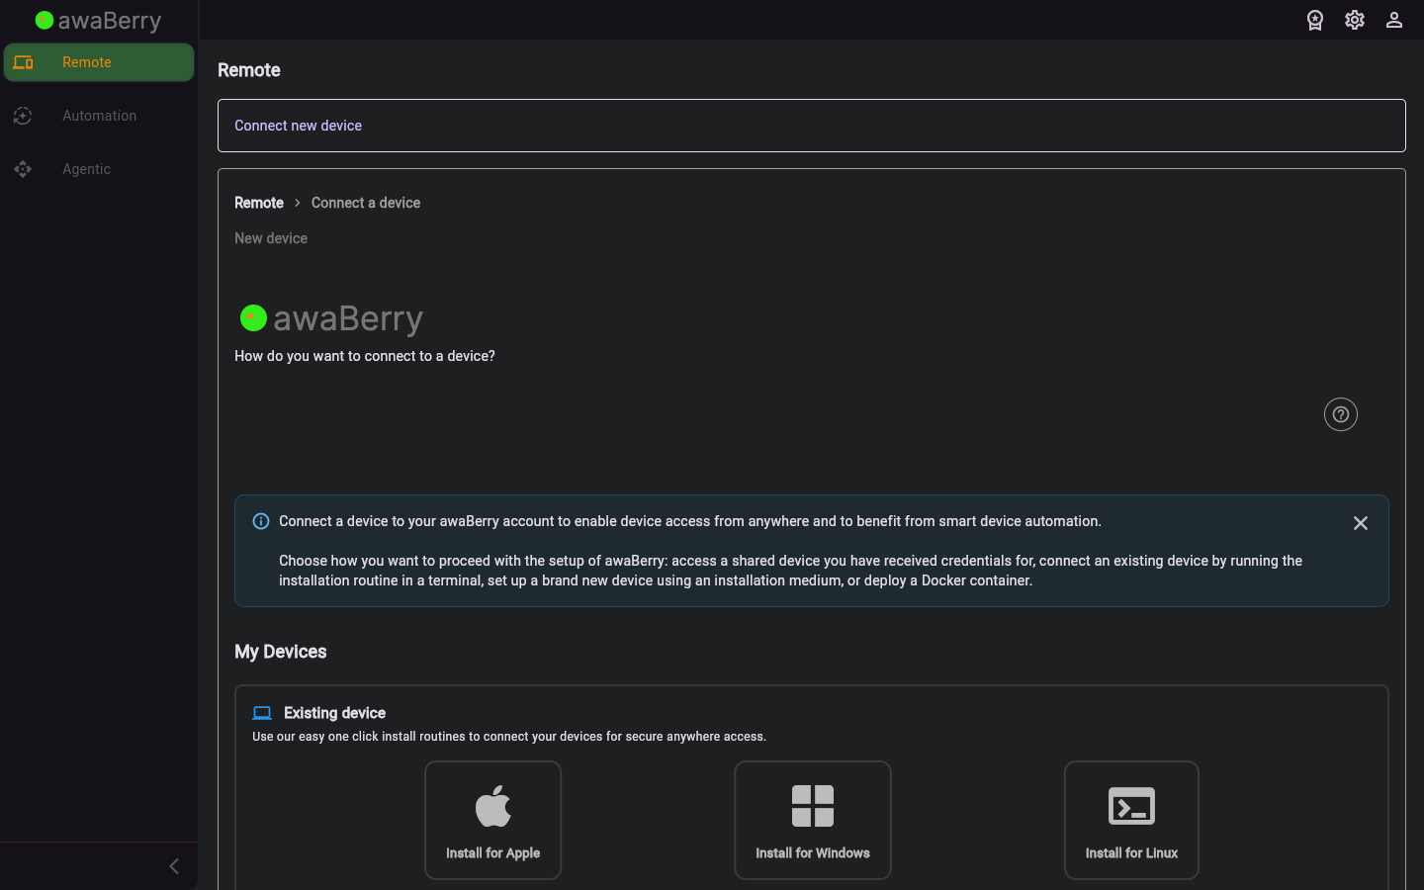Open the user account profile icon

(1394, 20)
